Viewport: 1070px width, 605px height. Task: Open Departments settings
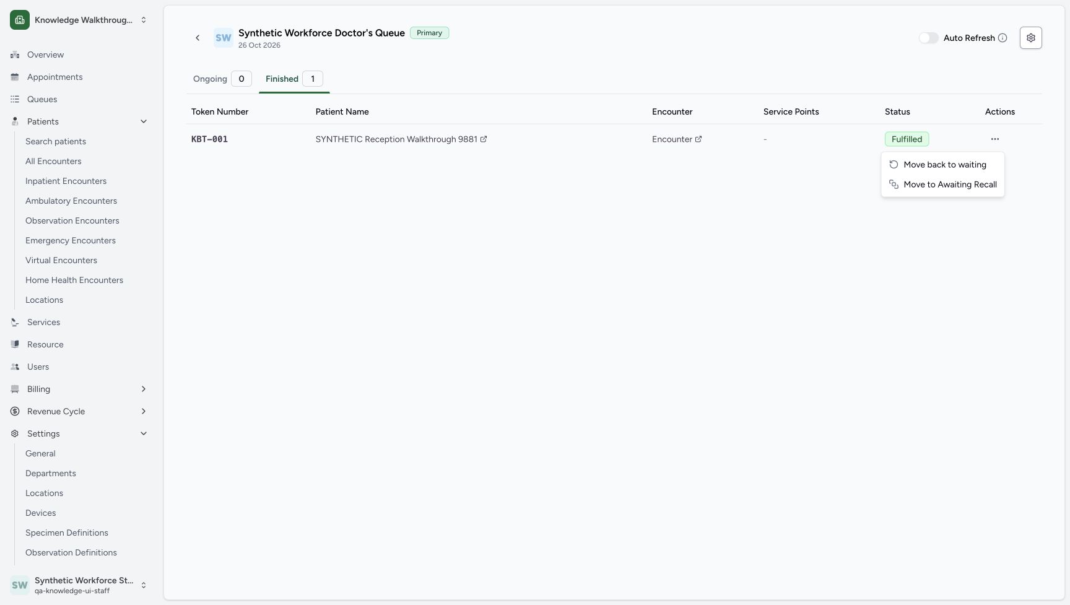point(51,474)
